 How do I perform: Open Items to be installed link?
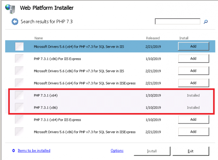(34, 151)
